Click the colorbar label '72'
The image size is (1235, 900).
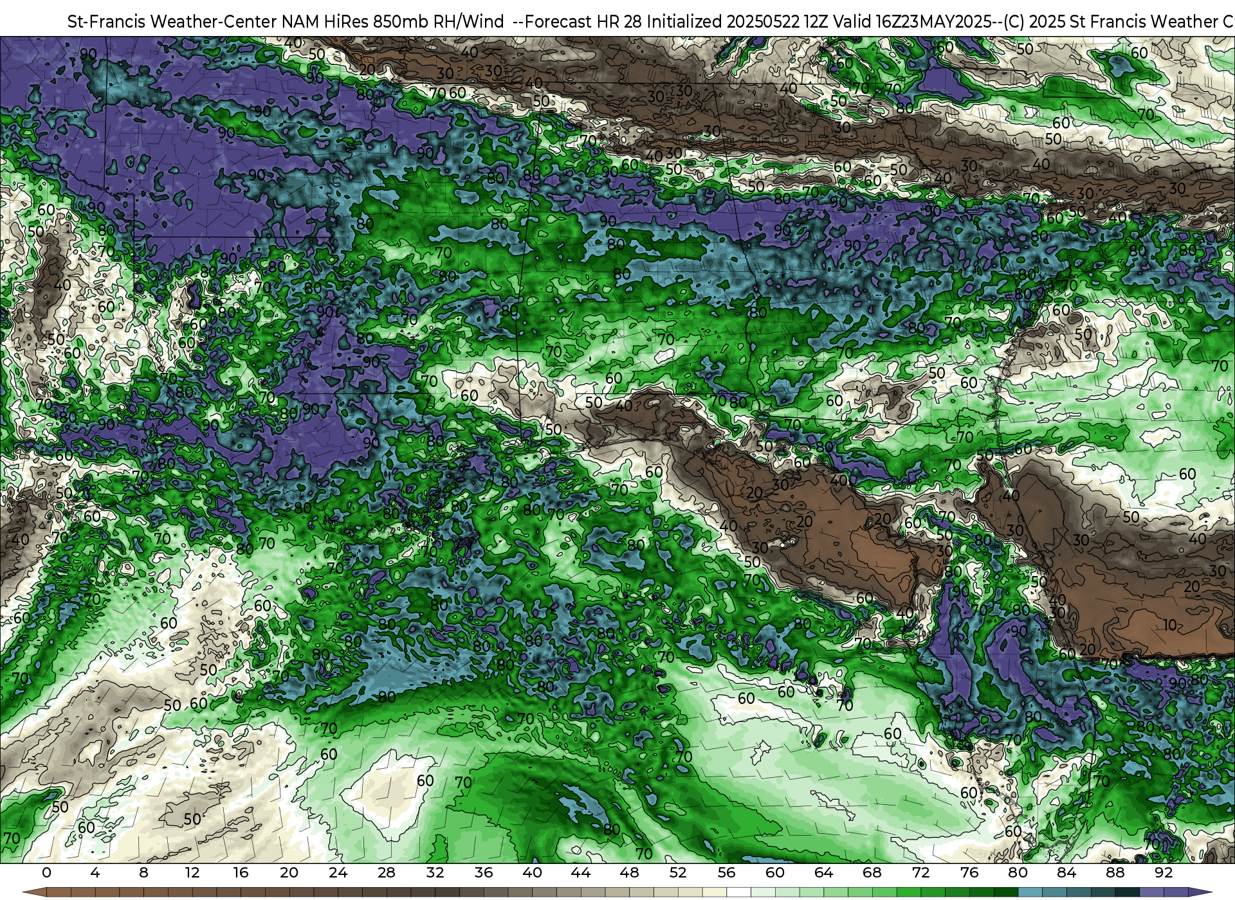point(920,872)
